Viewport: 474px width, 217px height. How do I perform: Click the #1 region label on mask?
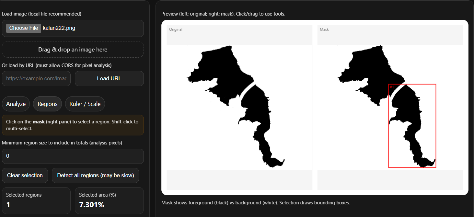click(x=392, y=86)
